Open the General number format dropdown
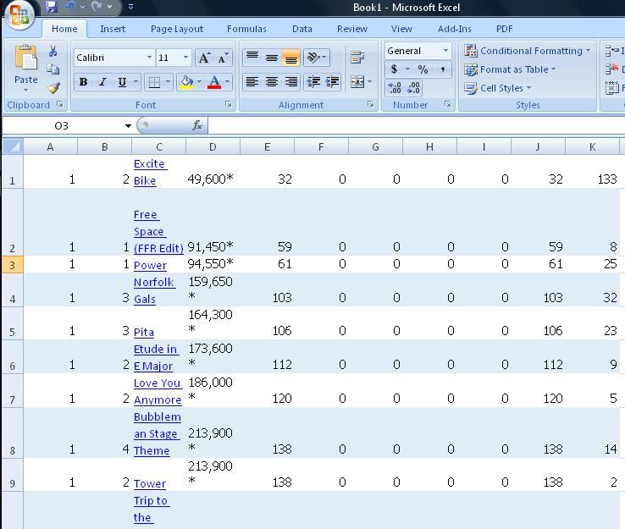 click(445, 51)
